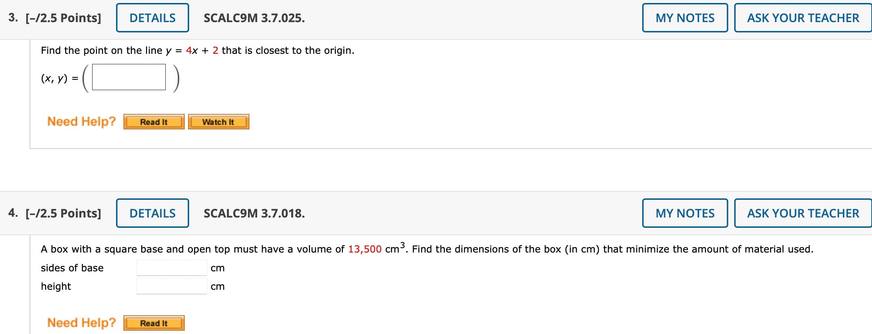Click the (x, y) answer box for problem 3
The height and width of the screenshot is (334, 872).
tap(129, 78)
